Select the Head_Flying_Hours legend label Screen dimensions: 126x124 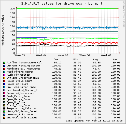(20, 72)
